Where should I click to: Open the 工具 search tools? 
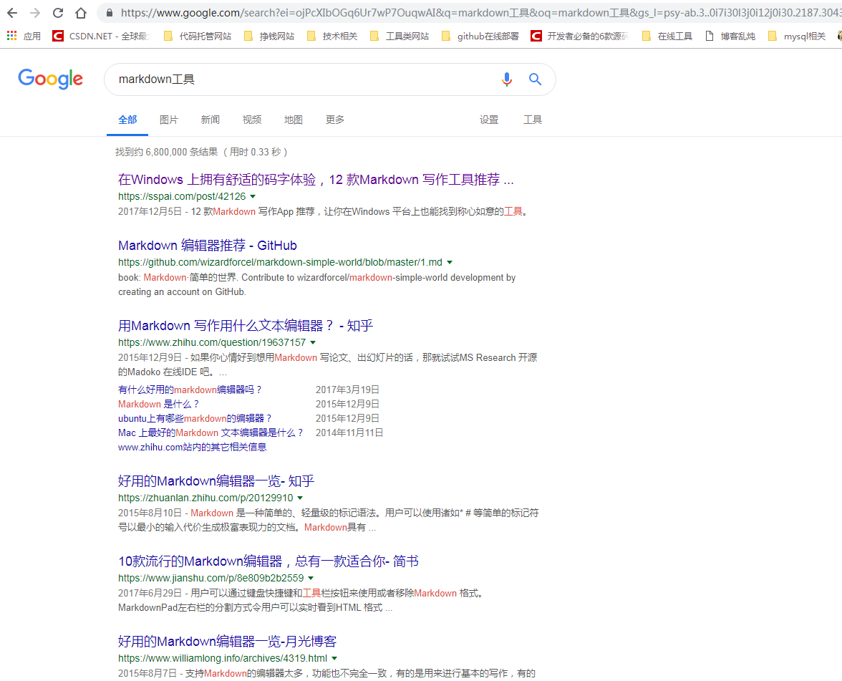pyautogui.click(x=532, y=120)
